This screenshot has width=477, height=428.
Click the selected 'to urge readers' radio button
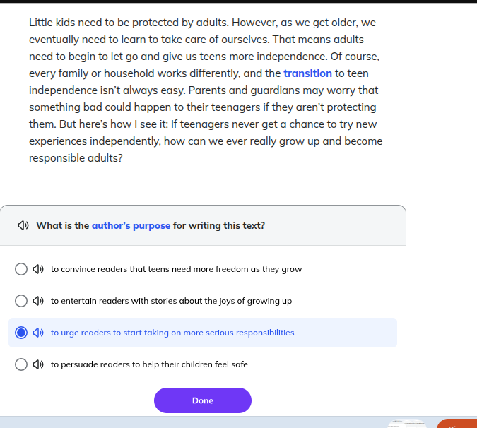click(21, 333)
